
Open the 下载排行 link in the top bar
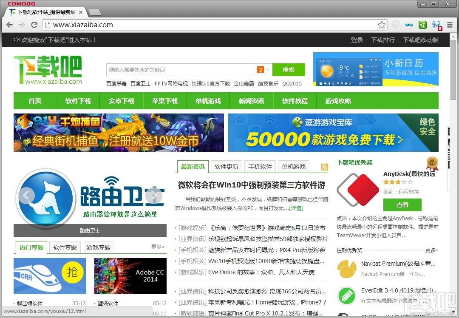coord(383,40)
